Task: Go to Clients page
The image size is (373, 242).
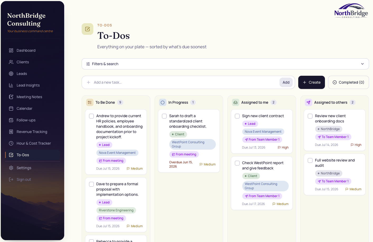Action: coord(32,62)
